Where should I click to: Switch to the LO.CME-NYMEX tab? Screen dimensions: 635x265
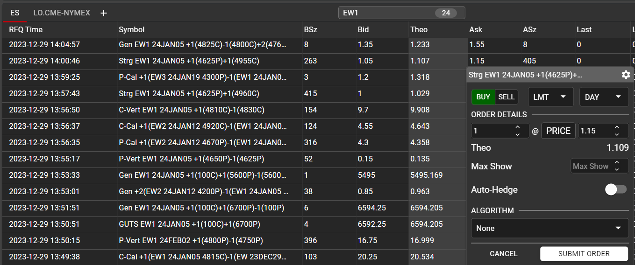pos(62,13)
